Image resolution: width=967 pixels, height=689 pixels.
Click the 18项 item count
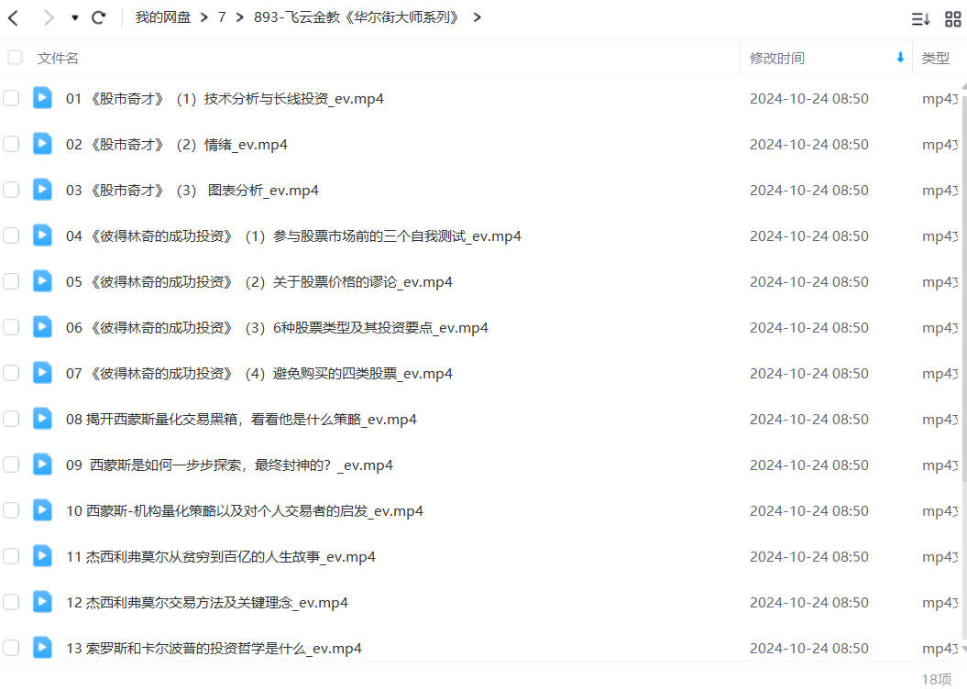click(x=936, y=679)
